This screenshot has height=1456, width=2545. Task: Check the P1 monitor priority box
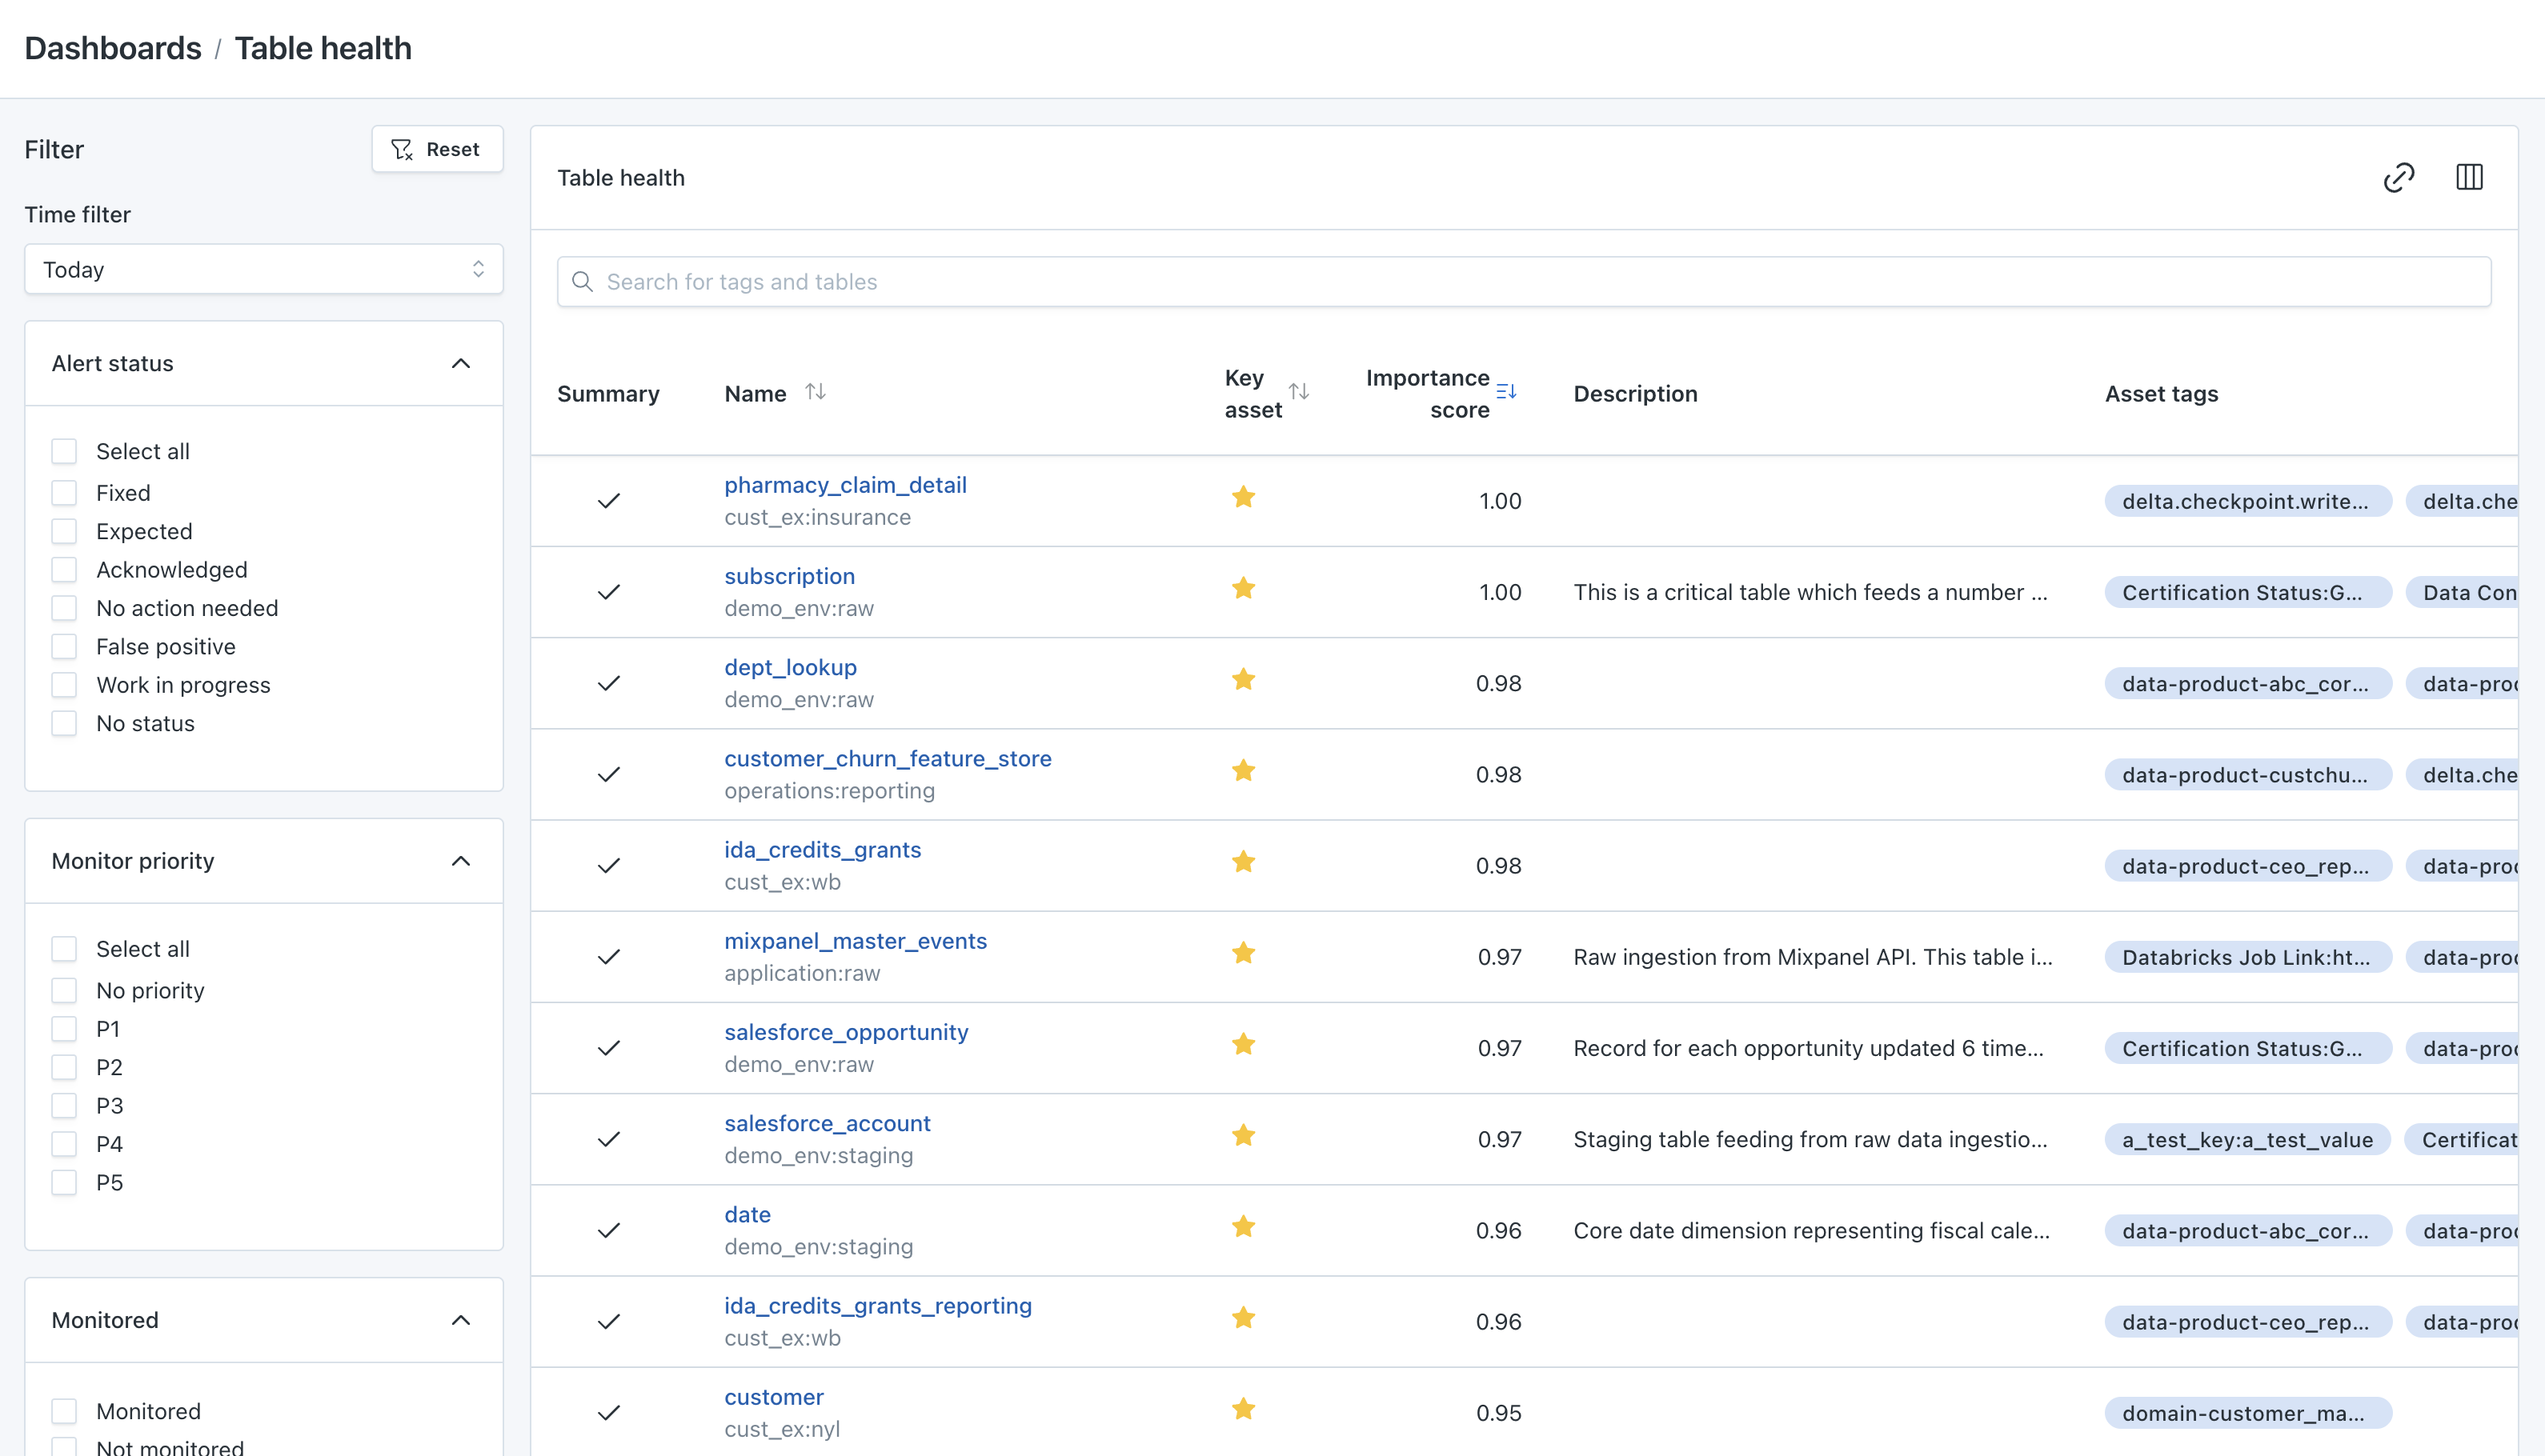point(64,1029)
